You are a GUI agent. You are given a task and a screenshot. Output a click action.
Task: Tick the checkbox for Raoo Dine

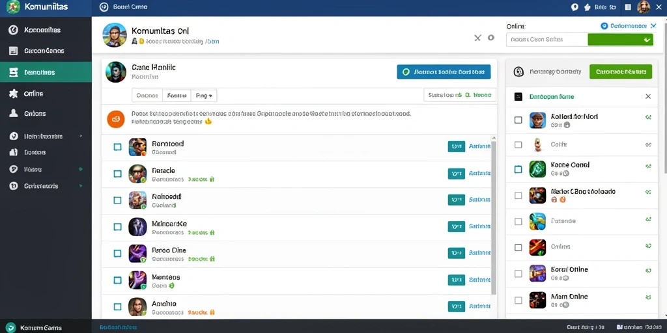(x=117, y=254)
